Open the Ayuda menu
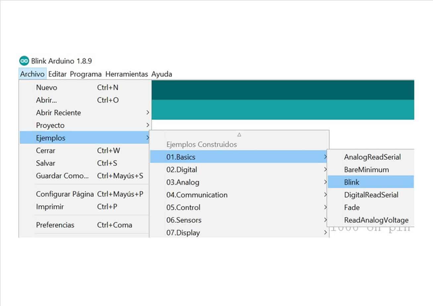 (162, 74)
